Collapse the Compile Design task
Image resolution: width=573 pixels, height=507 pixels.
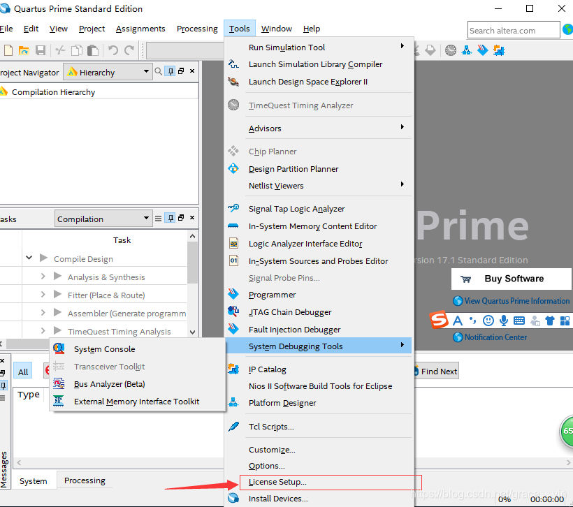pos(29,258)
